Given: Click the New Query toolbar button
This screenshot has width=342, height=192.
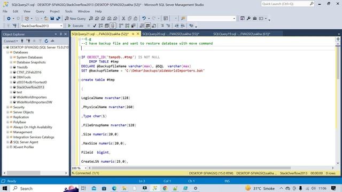Looking at the screenshot, I should (75, 19).
